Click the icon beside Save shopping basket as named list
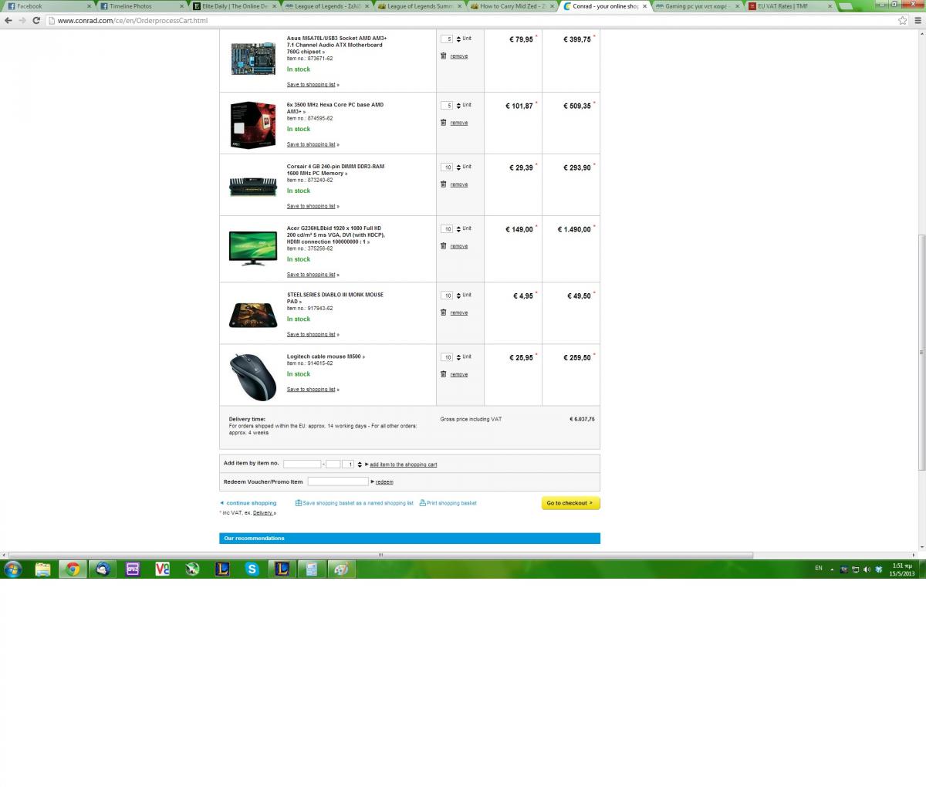Viewport: 926px width, 787px height. pyautogui.click(x=299, y=503)
